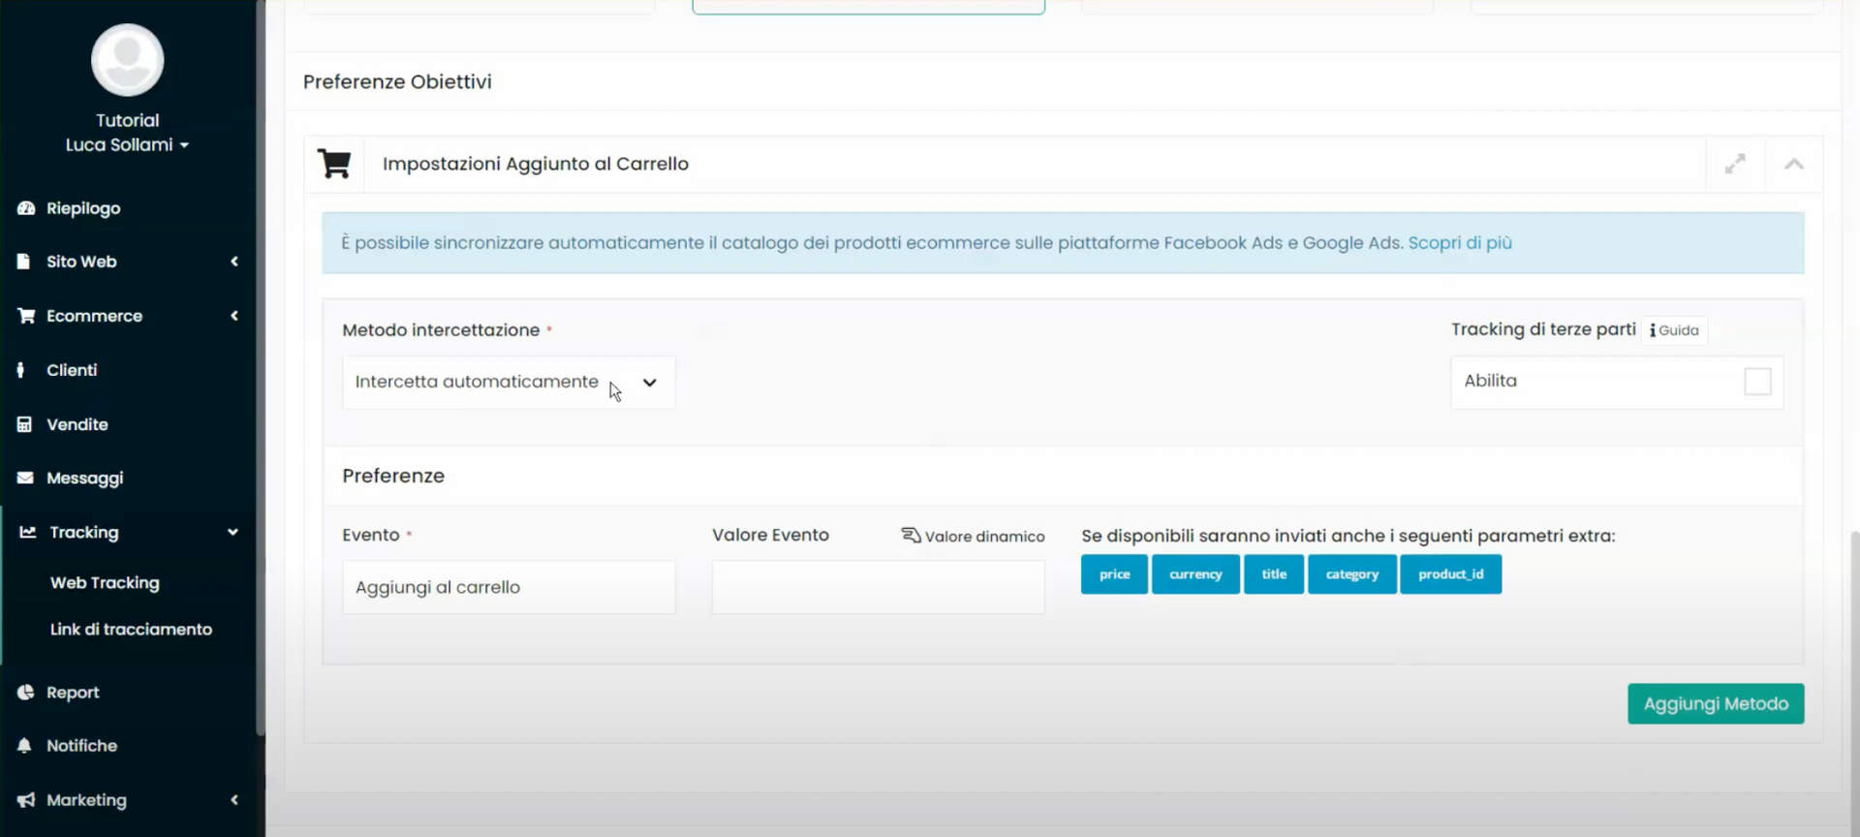Click the Notifiche bell icon
Screen dimensions: 1860x837
pyautogui.click(x=25, y=746)
